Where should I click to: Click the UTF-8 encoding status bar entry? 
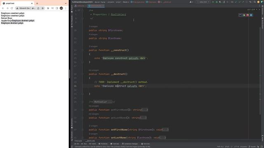236,147
